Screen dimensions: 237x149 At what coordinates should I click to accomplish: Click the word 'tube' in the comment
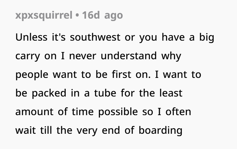[105, 93]
